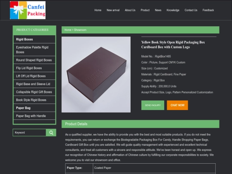Open Flip Lid Rigid Boxes category
This screenshot has width=232, height=174.
34,68
